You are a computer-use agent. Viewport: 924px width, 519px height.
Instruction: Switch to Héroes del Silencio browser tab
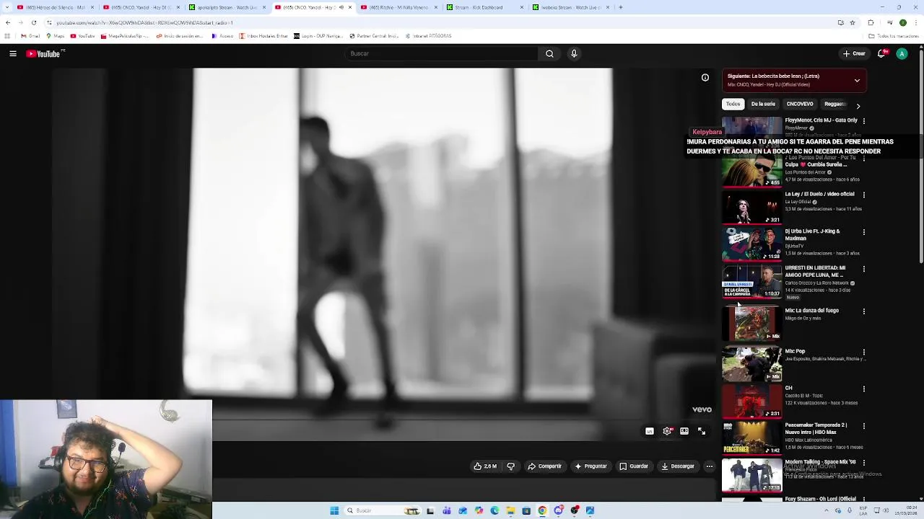[55, 7]
